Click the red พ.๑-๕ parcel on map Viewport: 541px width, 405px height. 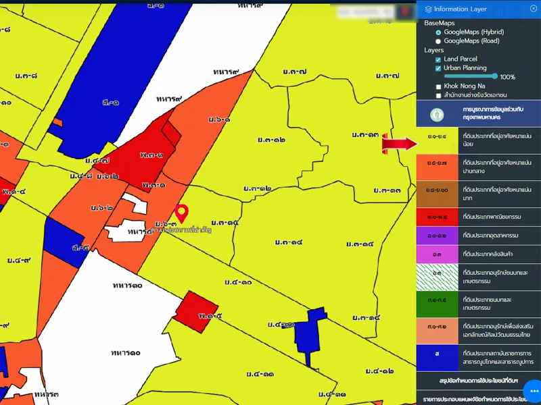[196, 308]
